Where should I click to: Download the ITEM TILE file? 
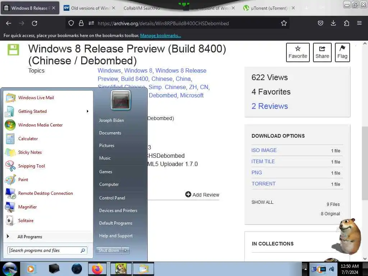tap(263, 161)
